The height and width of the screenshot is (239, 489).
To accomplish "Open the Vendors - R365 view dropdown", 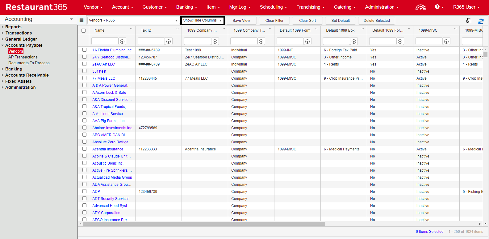I will pos(133,20).
